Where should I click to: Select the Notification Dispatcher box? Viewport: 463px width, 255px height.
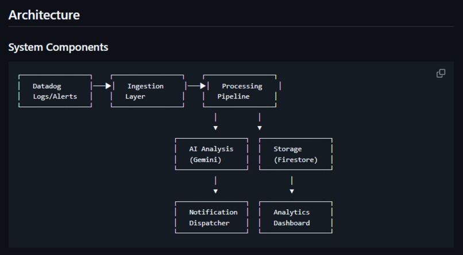click(211, 217)
